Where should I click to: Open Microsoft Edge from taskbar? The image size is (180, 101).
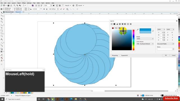coord(71,99)
